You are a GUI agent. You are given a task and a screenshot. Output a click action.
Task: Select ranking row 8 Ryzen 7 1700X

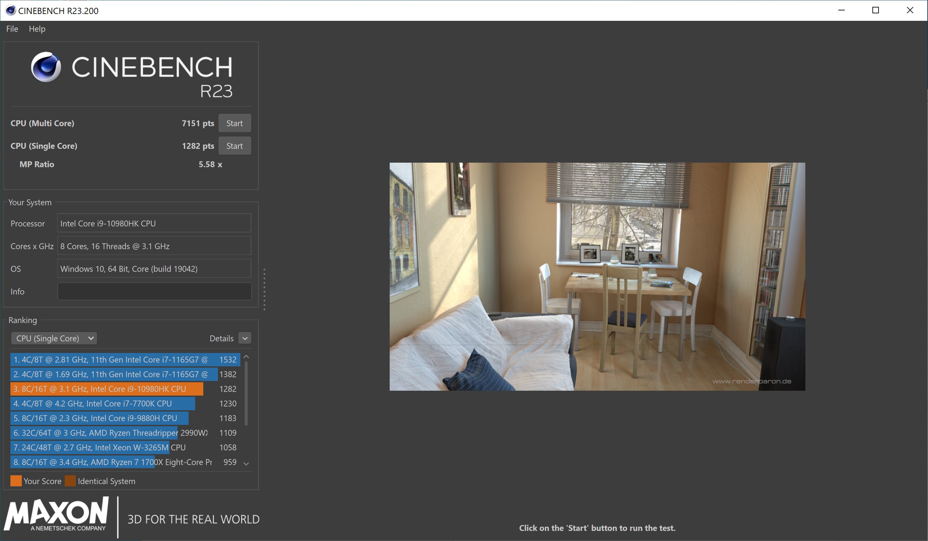tap(125, 462)
